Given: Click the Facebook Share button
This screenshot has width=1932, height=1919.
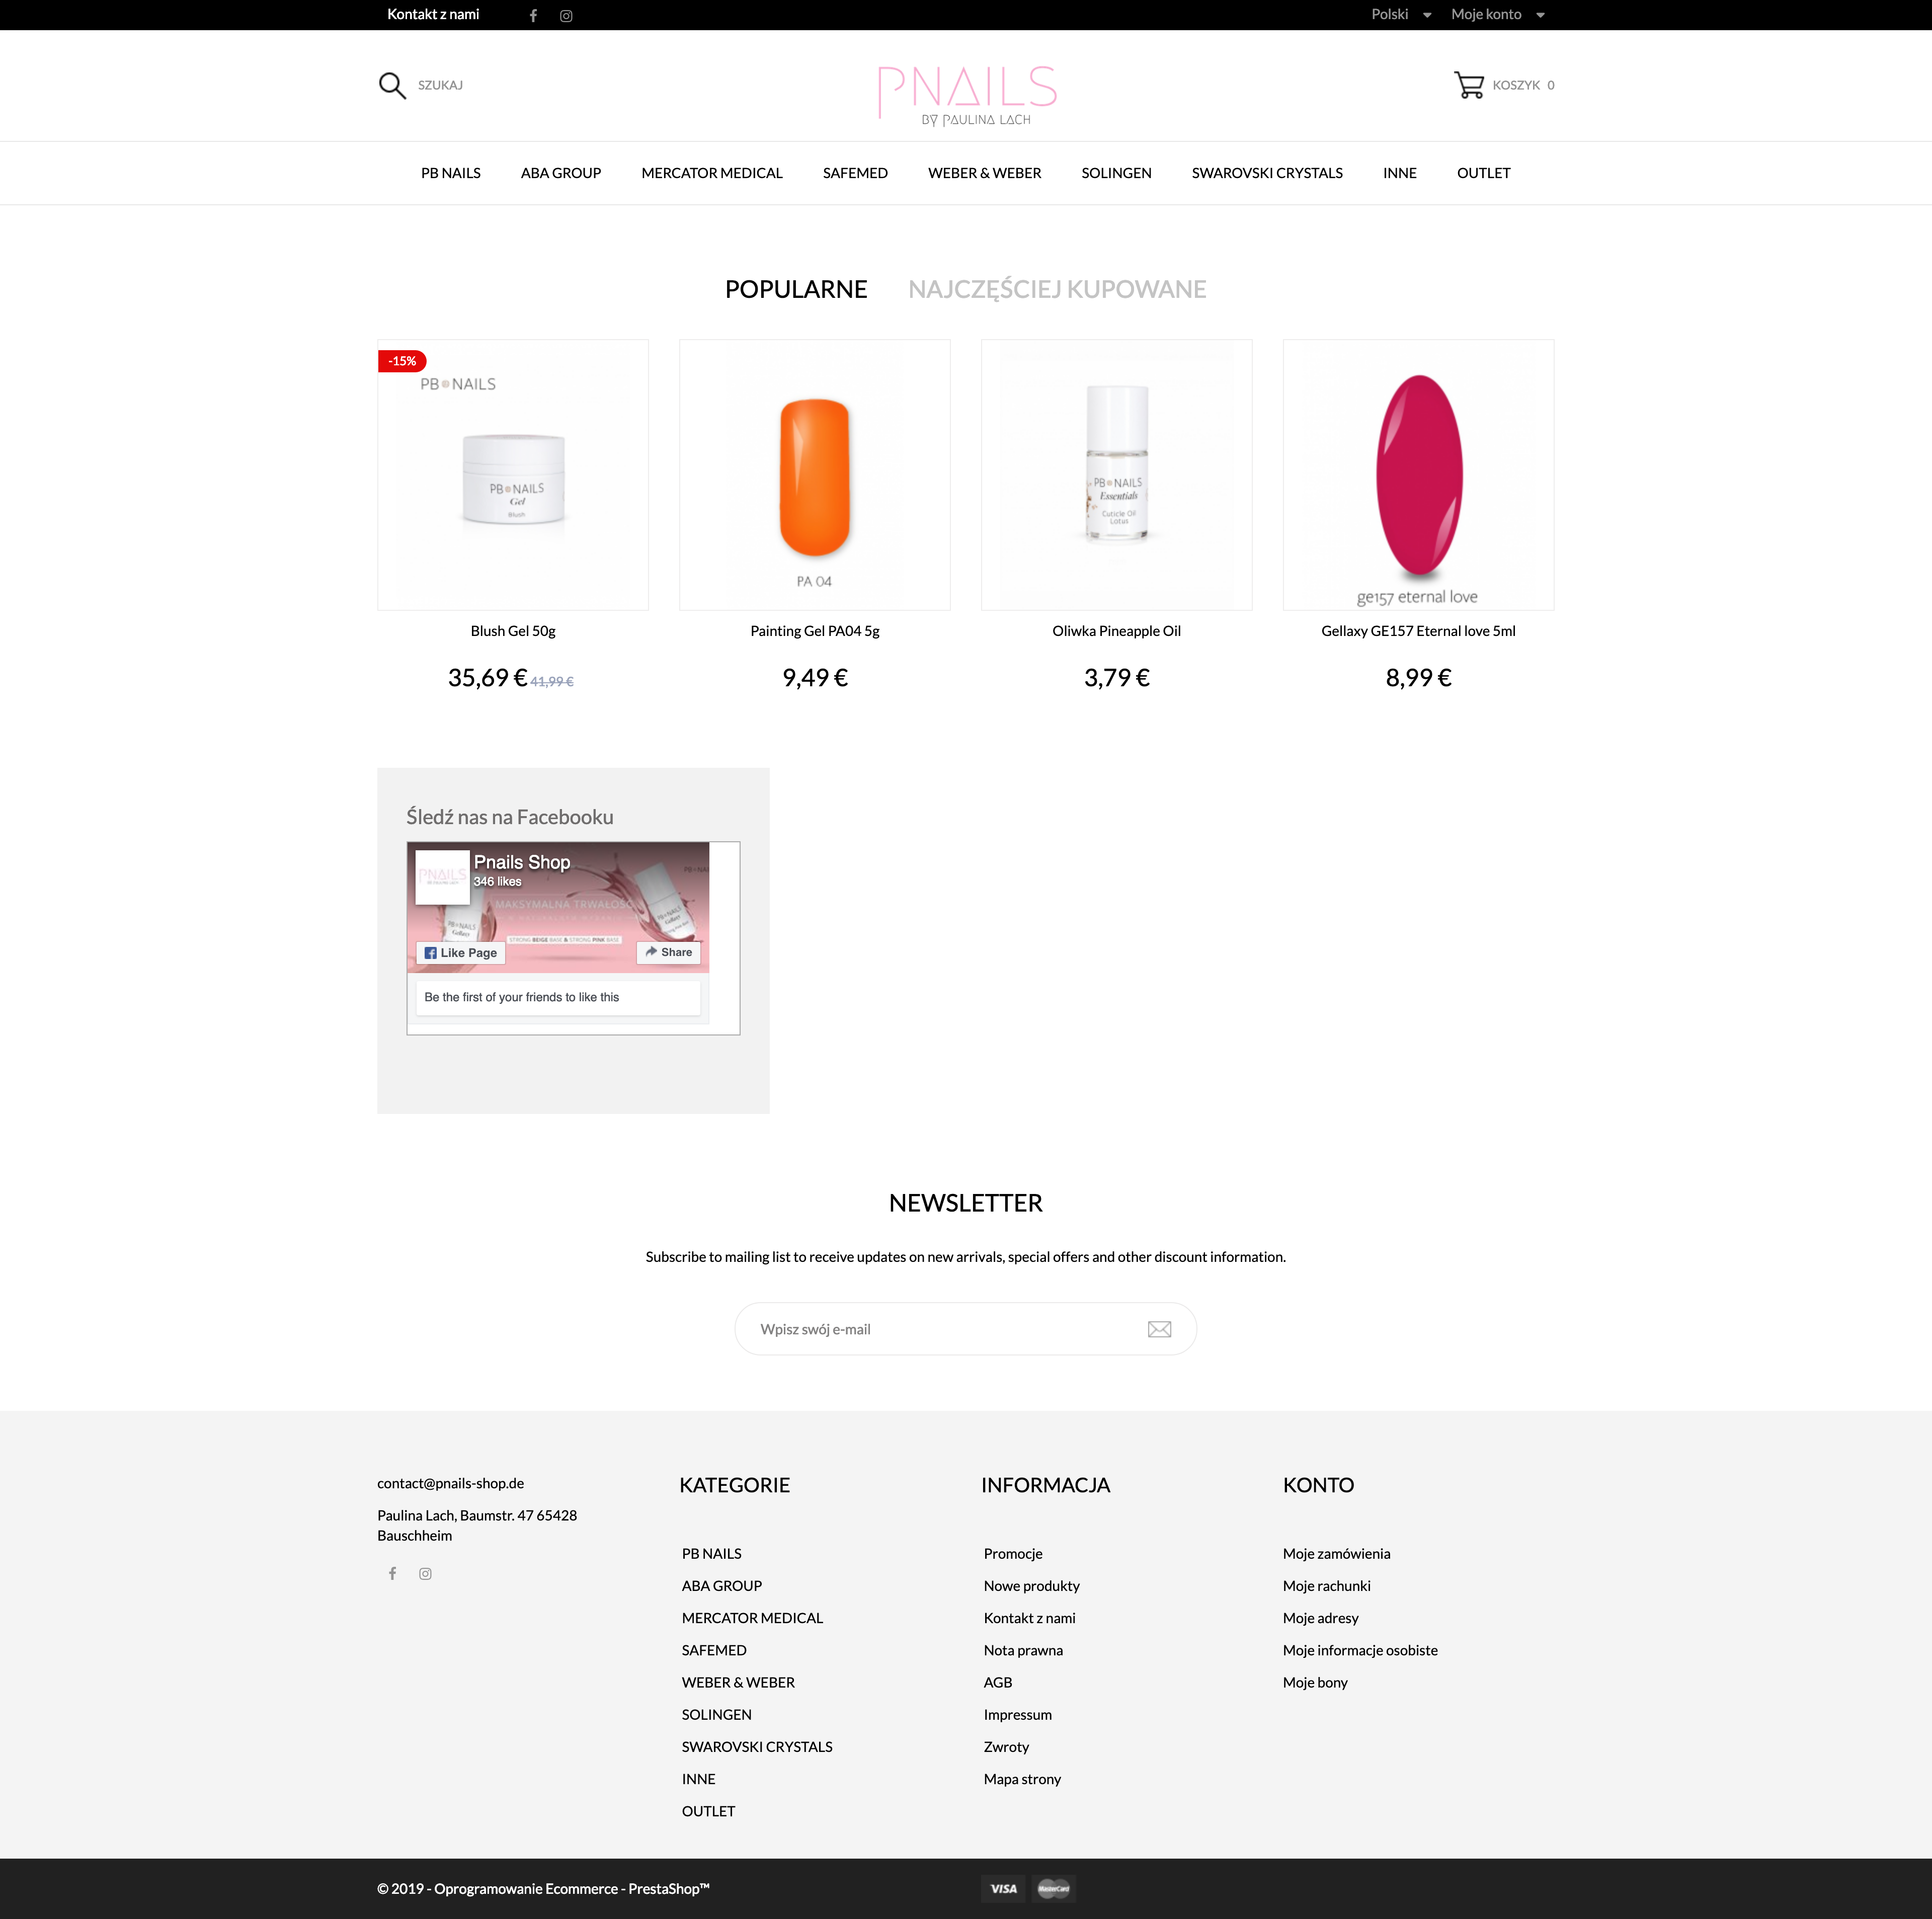Looking at the screenshot, I should point(668,952).
